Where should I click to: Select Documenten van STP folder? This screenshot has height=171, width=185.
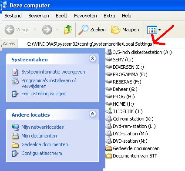[x=131, y=156]
